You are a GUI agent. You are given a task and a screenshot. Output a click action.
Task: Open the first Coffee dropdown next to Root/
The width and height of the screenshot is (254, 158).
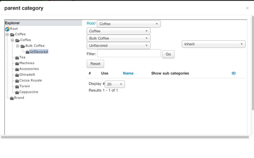click(x=129, y=24)
